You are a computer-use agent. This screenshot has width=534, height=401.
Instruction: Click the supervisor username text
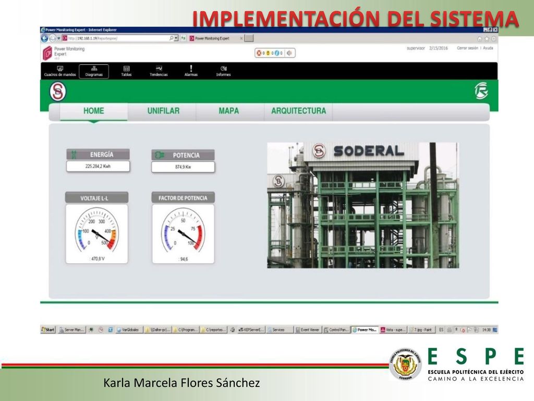pos(416,49)
